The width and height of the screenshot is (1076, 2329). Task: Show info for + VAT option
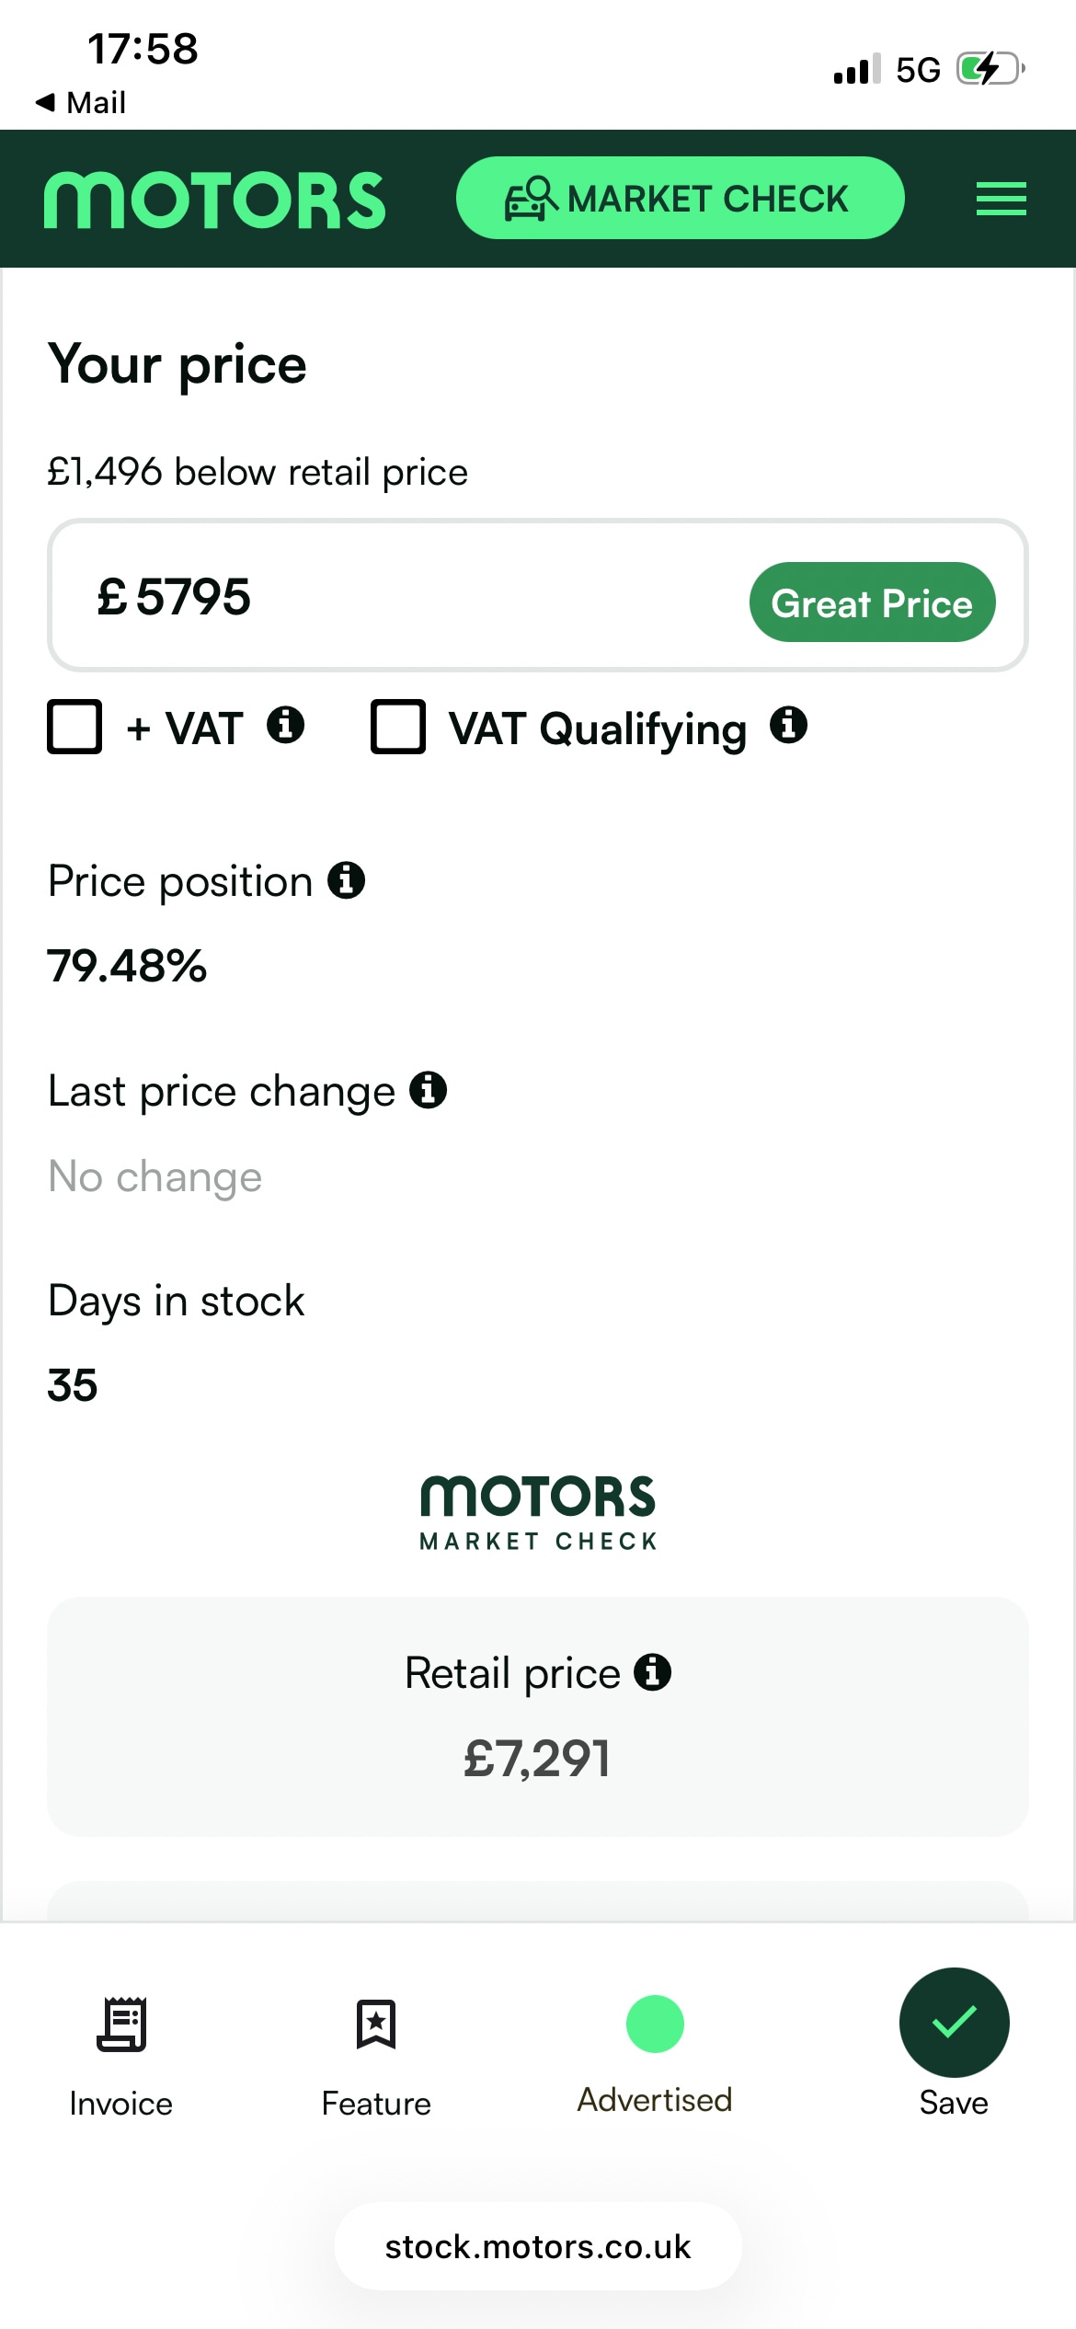click(285, 725)
